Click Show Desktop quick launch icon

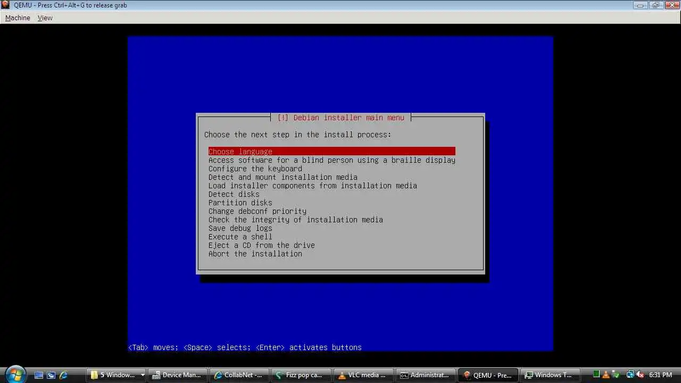tap(38, 375)
